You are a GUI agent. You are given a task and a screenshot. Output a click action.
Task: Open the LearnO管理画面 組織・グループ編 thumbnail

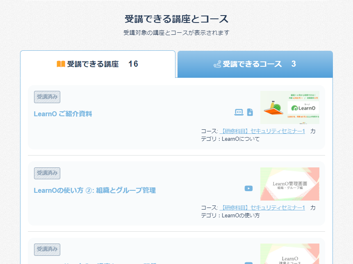[290, 184]
